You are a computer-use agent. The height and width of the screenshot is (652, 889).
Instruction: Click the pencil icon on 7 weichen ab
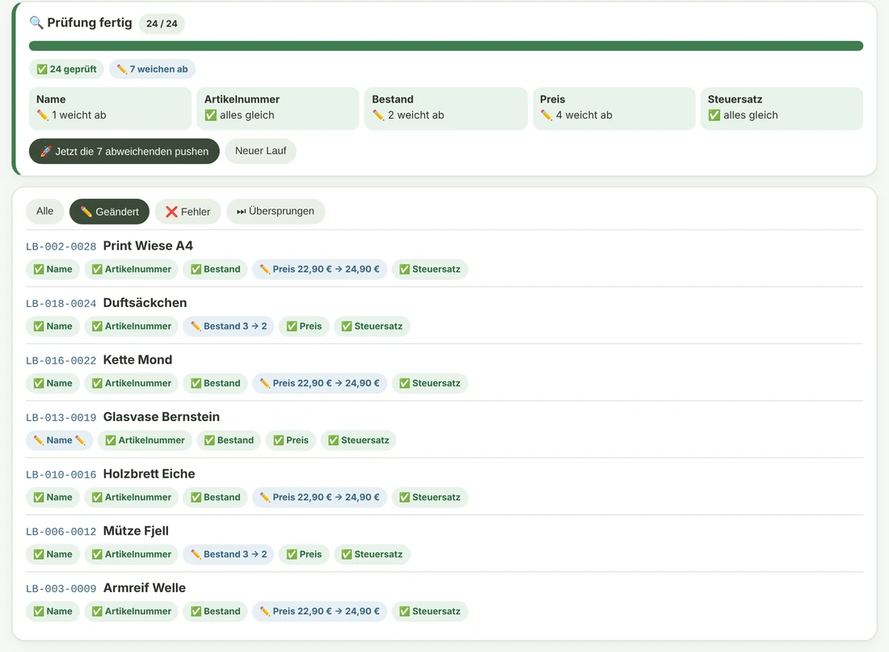point(121,69)
